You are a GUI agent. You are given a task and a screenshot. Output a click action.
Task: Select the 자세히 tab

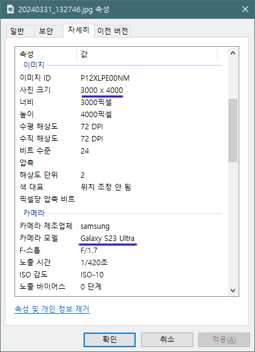click(79, 30)
